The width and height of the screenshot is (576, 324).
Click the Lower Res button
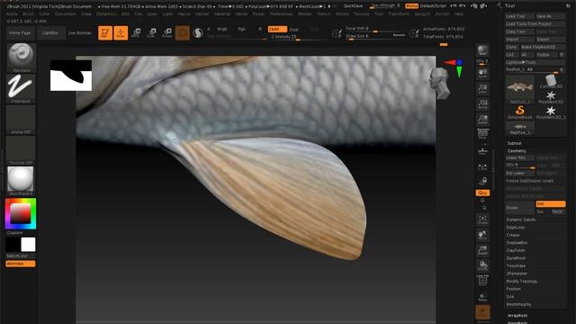pyautogui.click(x=519, y=157)
